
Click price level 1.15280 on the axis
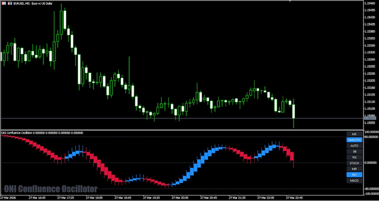pyautogui.click(x=370, y=59)
